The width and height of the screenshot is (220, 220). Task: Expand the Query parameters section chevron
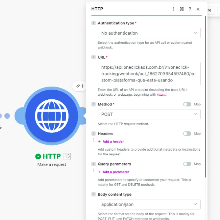point(94,164)
